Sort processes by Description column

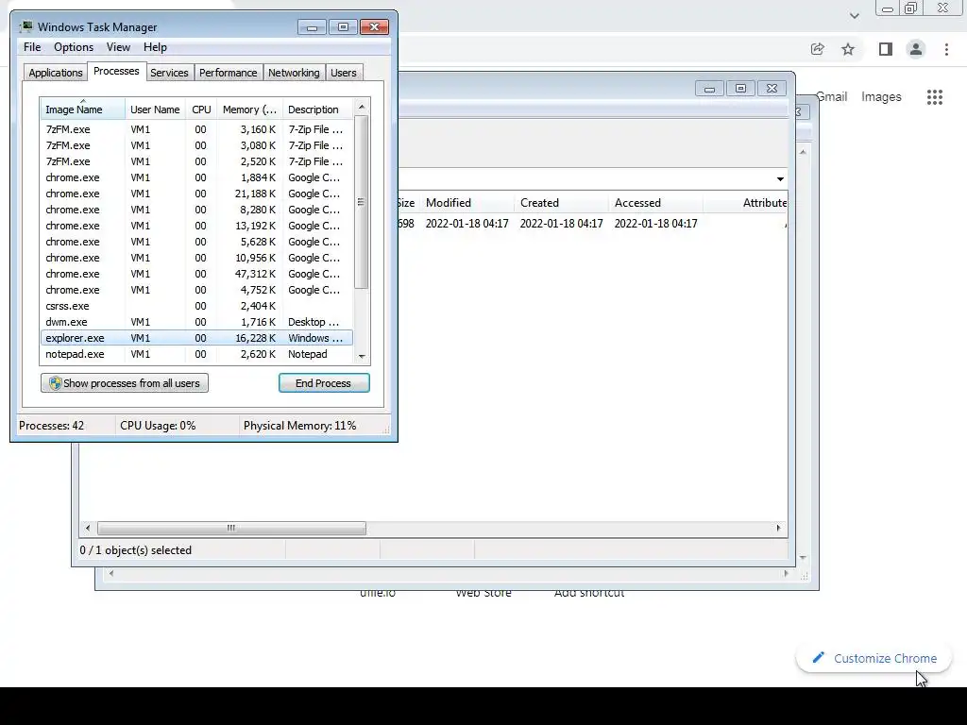tap(317, 110)
